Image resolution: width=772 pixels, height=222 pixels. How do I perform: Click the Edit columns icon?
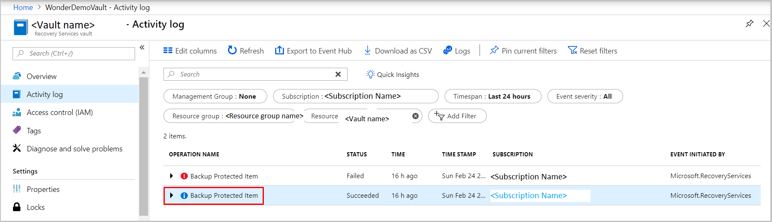point(168,51)
